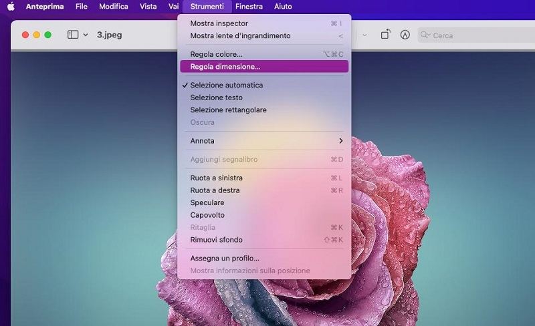Choose Speculare flip option
The image size is (535, 326).
coord(264,202)
